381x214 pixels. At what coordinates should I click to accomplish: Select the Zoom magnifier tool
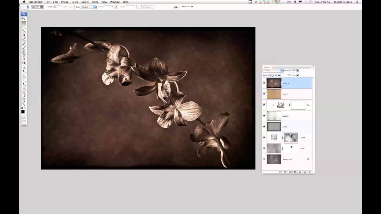click(x=24, y=105)
